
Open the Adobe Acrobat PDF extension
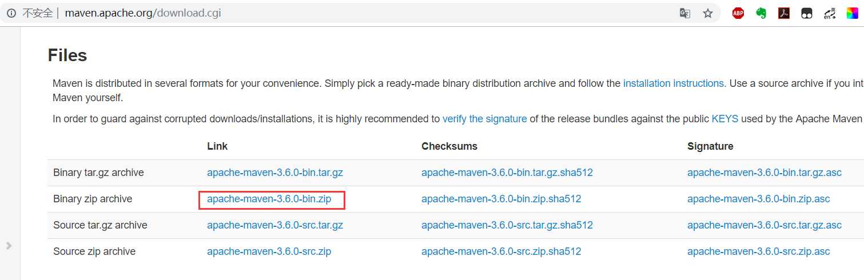[784, 13]
